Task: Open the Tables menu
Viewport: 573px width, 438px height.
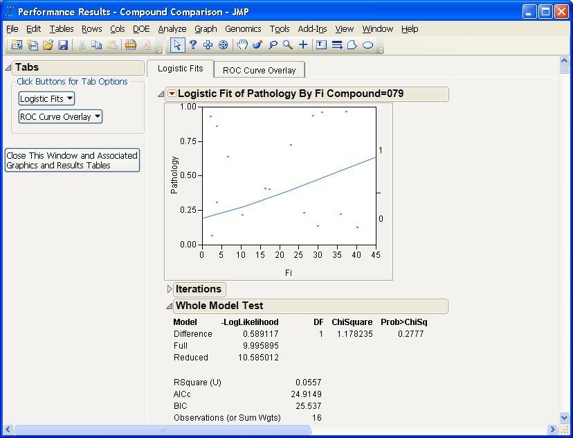Action: click(x=62, y=29)
